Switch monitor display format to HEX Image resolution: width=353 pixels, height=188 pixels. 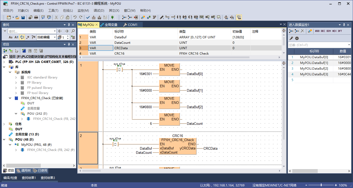pos(334,31)
